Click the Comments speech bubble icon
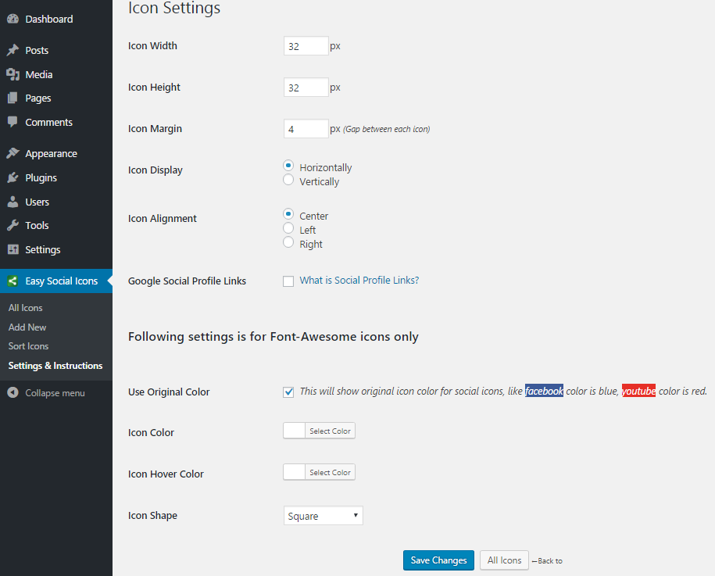 click(x=13, y=122)
